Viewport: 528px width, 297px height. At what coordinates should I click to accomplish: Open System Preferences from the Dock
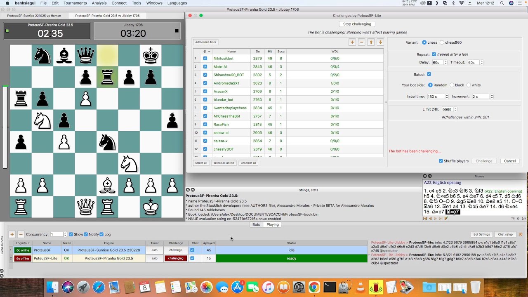(x=299, y=287)
